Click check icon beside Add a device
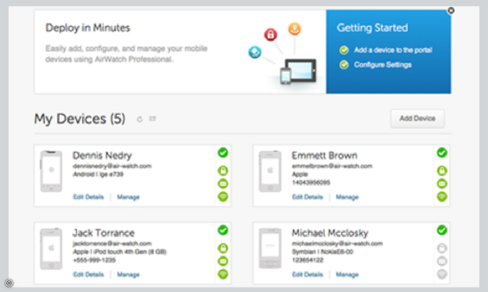488x292 pixels. tap(344, 50)
